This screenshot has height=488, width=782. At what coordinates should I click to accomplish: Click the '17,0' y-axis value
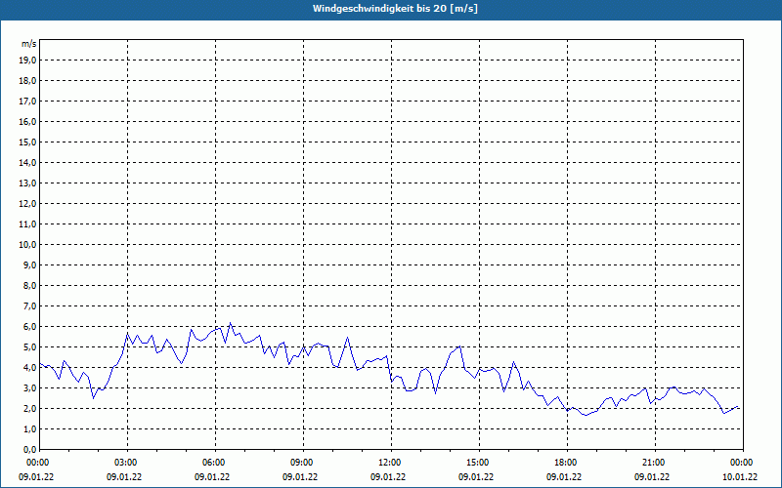click(x=27, y=102)
